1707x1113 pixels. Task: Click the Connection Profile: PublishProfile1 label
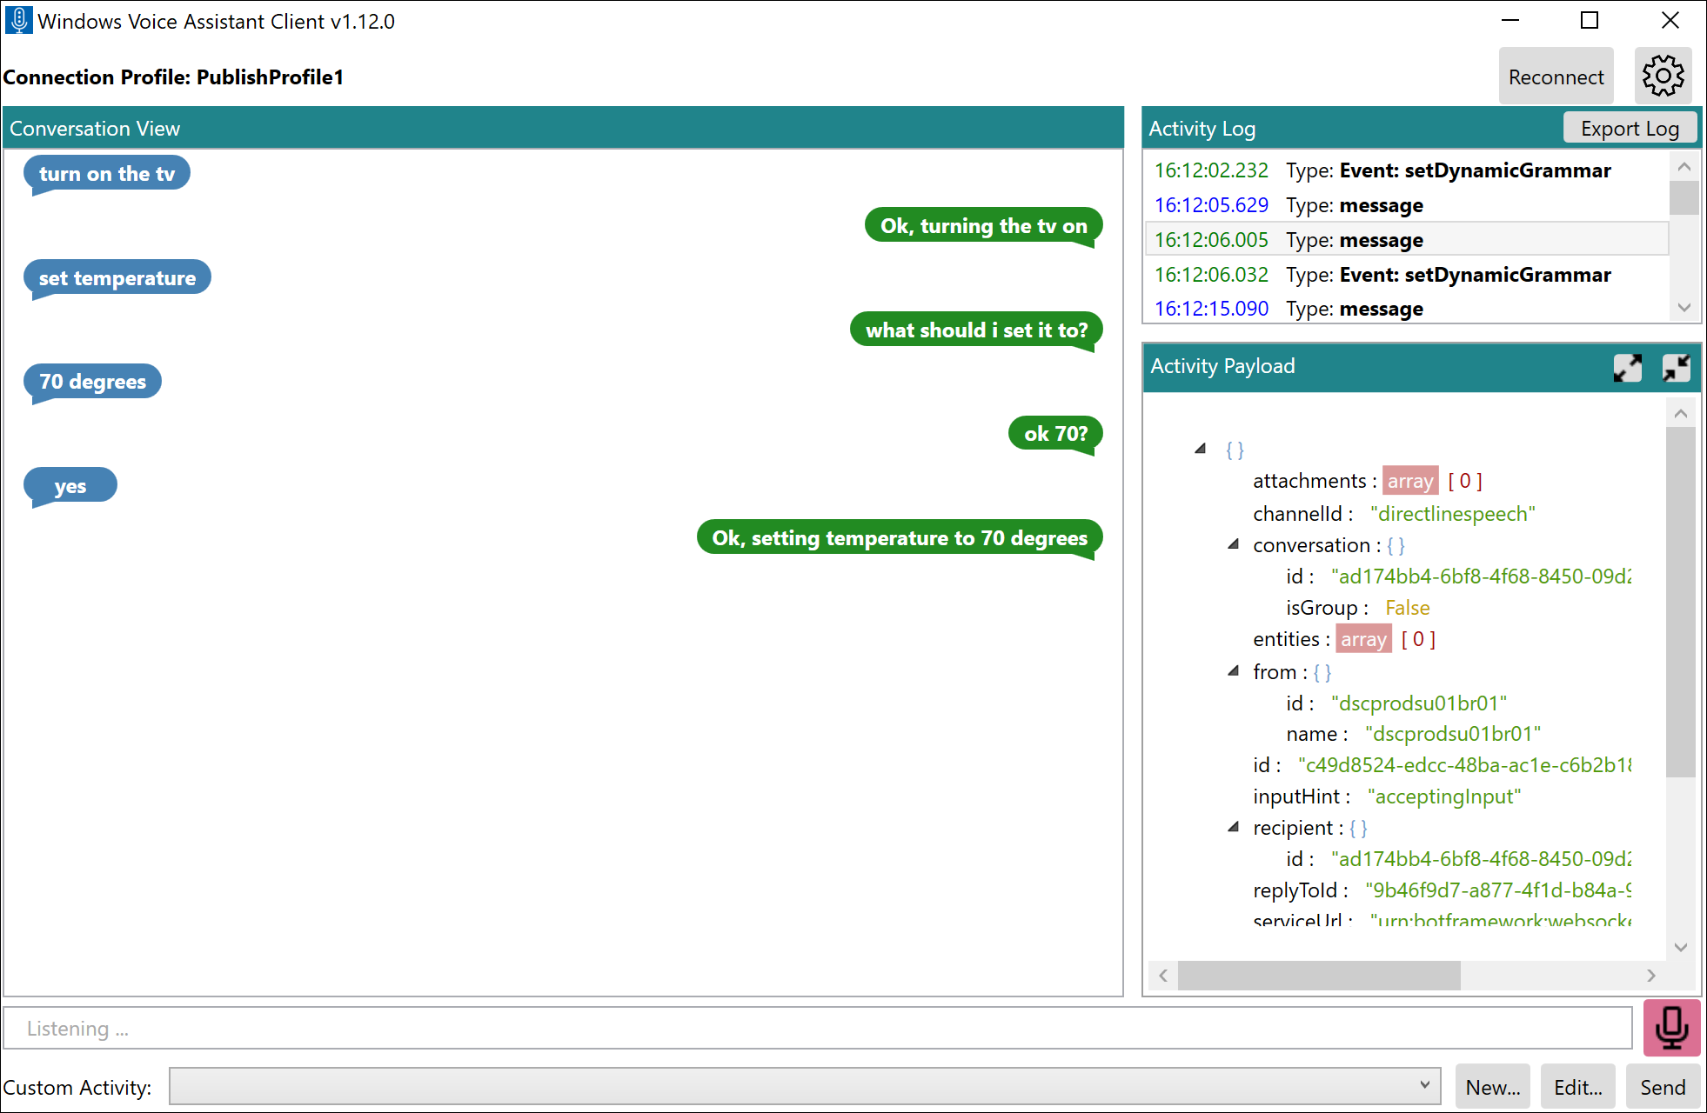[x=173, y=77]
